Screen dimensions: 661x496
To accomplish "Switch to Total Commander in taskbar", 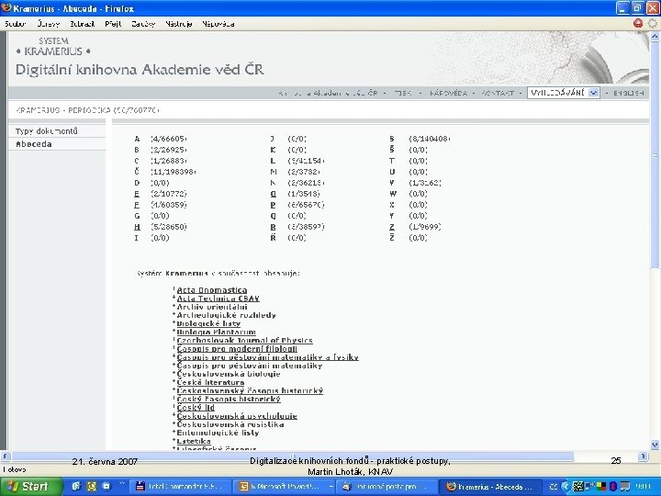I will point(180,487).
